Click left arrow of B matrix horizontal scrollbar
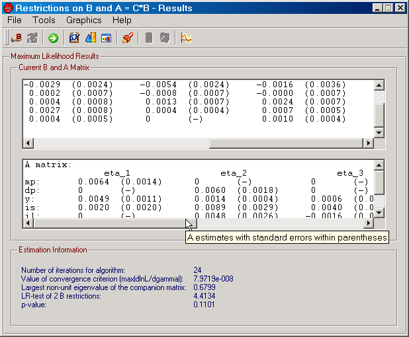Viewport: 409px width, 337px height. pyautogui.click(x=28, y=143)
